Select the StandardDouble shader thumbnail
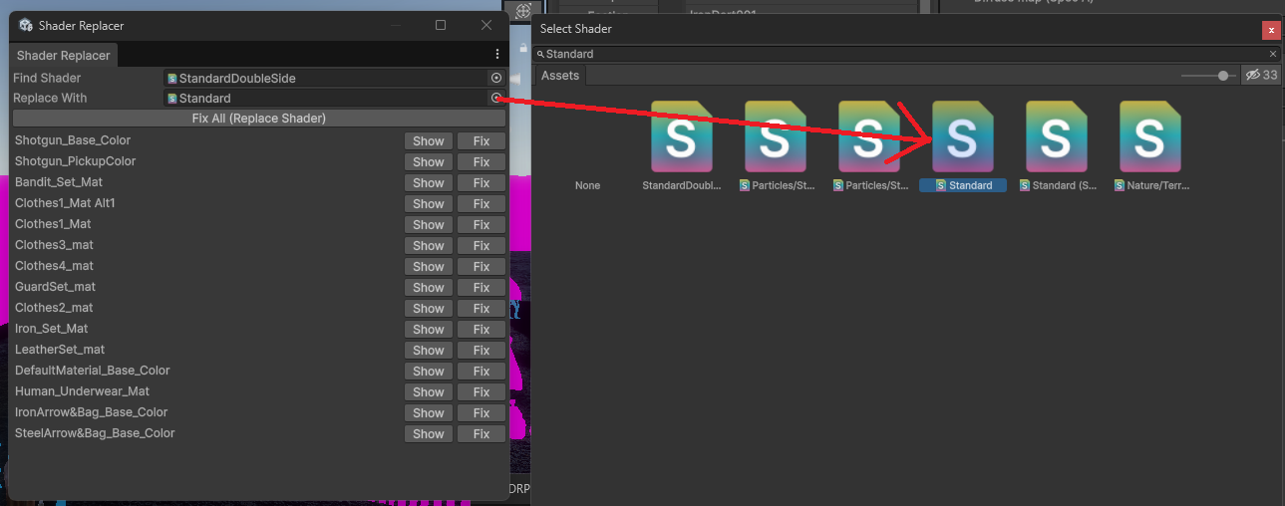The width and height of the screenshot is (1285, 506). (681, 139)
